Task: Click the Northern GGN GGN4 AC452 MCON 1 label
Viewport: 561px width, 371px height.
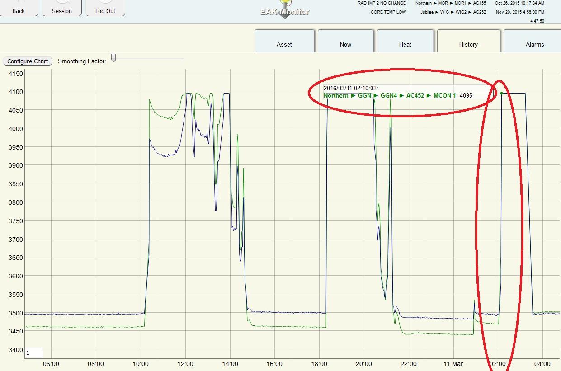Action: (x=391, y=96)
